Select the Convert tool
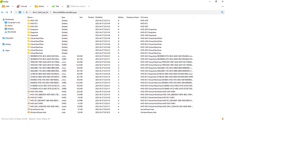294x165 pixels. tap(23, 6)
